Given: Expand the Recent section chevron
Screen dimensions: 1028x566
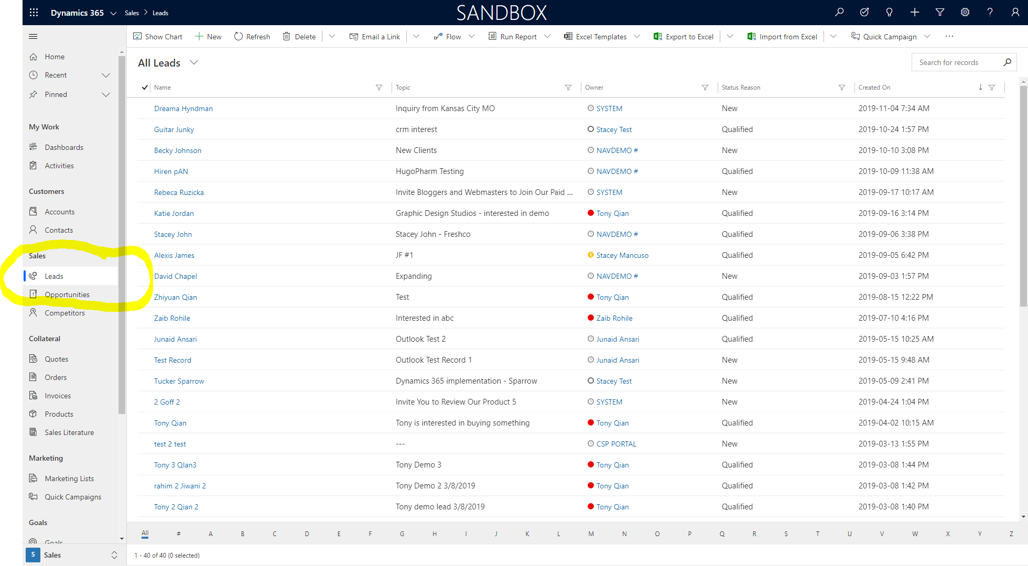Looking at the screenshot, I should pyautogui.click(x=106, y=75).
